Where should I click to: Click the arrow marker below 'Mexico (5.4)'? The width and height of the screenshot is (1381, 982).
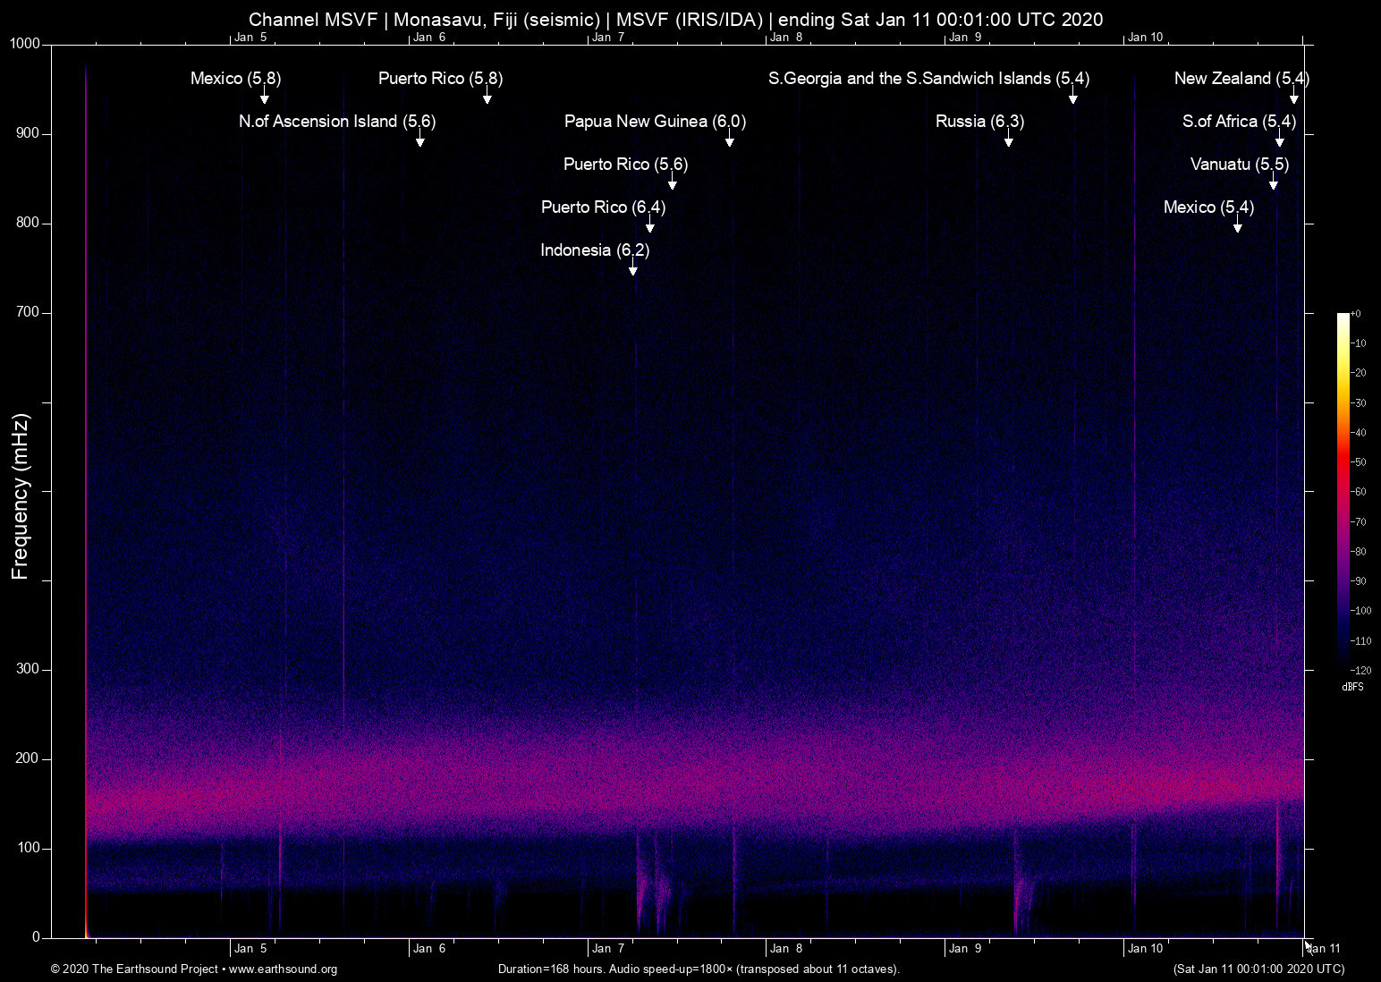[x=1238, y=225]
